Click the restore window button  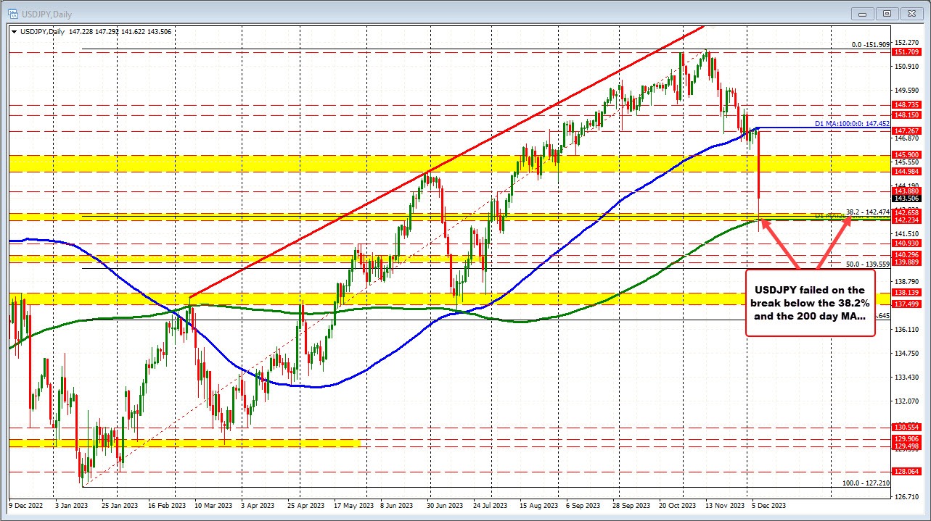tap(886, 13)
